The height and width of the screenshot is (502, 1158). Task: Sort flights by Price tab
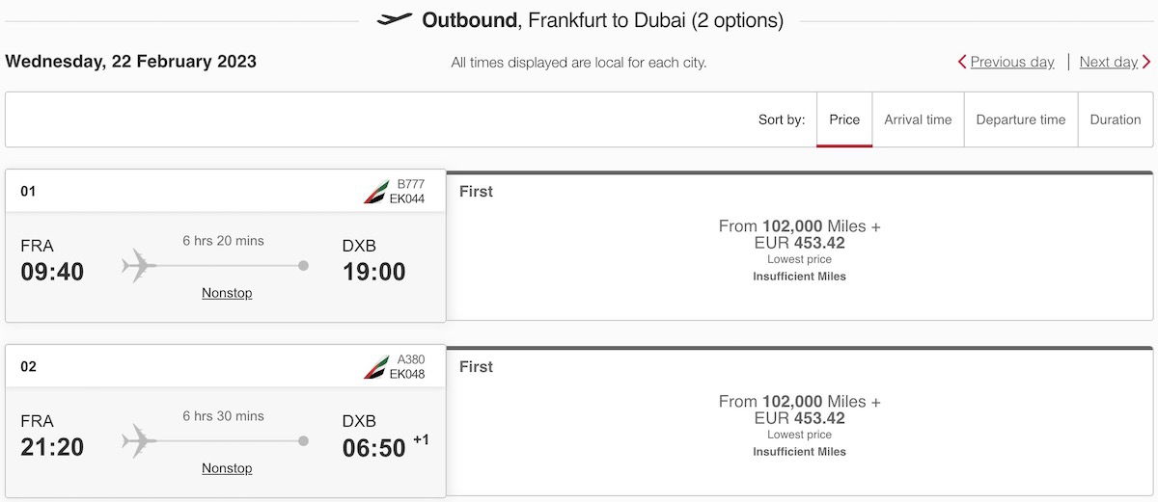click(x=844, y=119)
